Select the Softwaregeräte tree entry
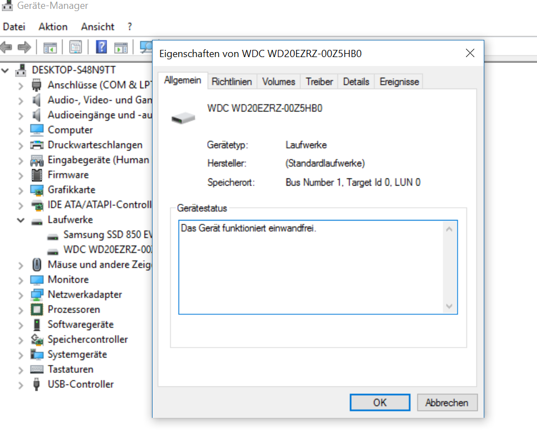537x440 pixels. coord(80,324)
